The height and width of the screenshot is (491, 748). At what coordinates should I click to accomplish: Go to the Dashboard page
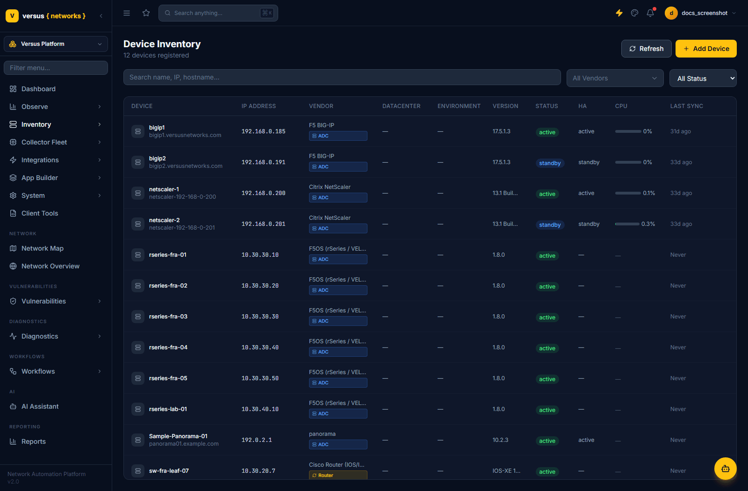click(56, 89)
